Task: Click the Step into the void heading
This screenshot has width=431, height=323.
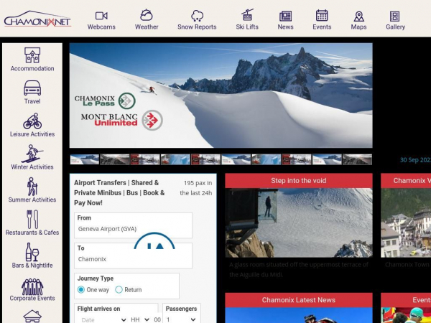Action: point(299,180)
